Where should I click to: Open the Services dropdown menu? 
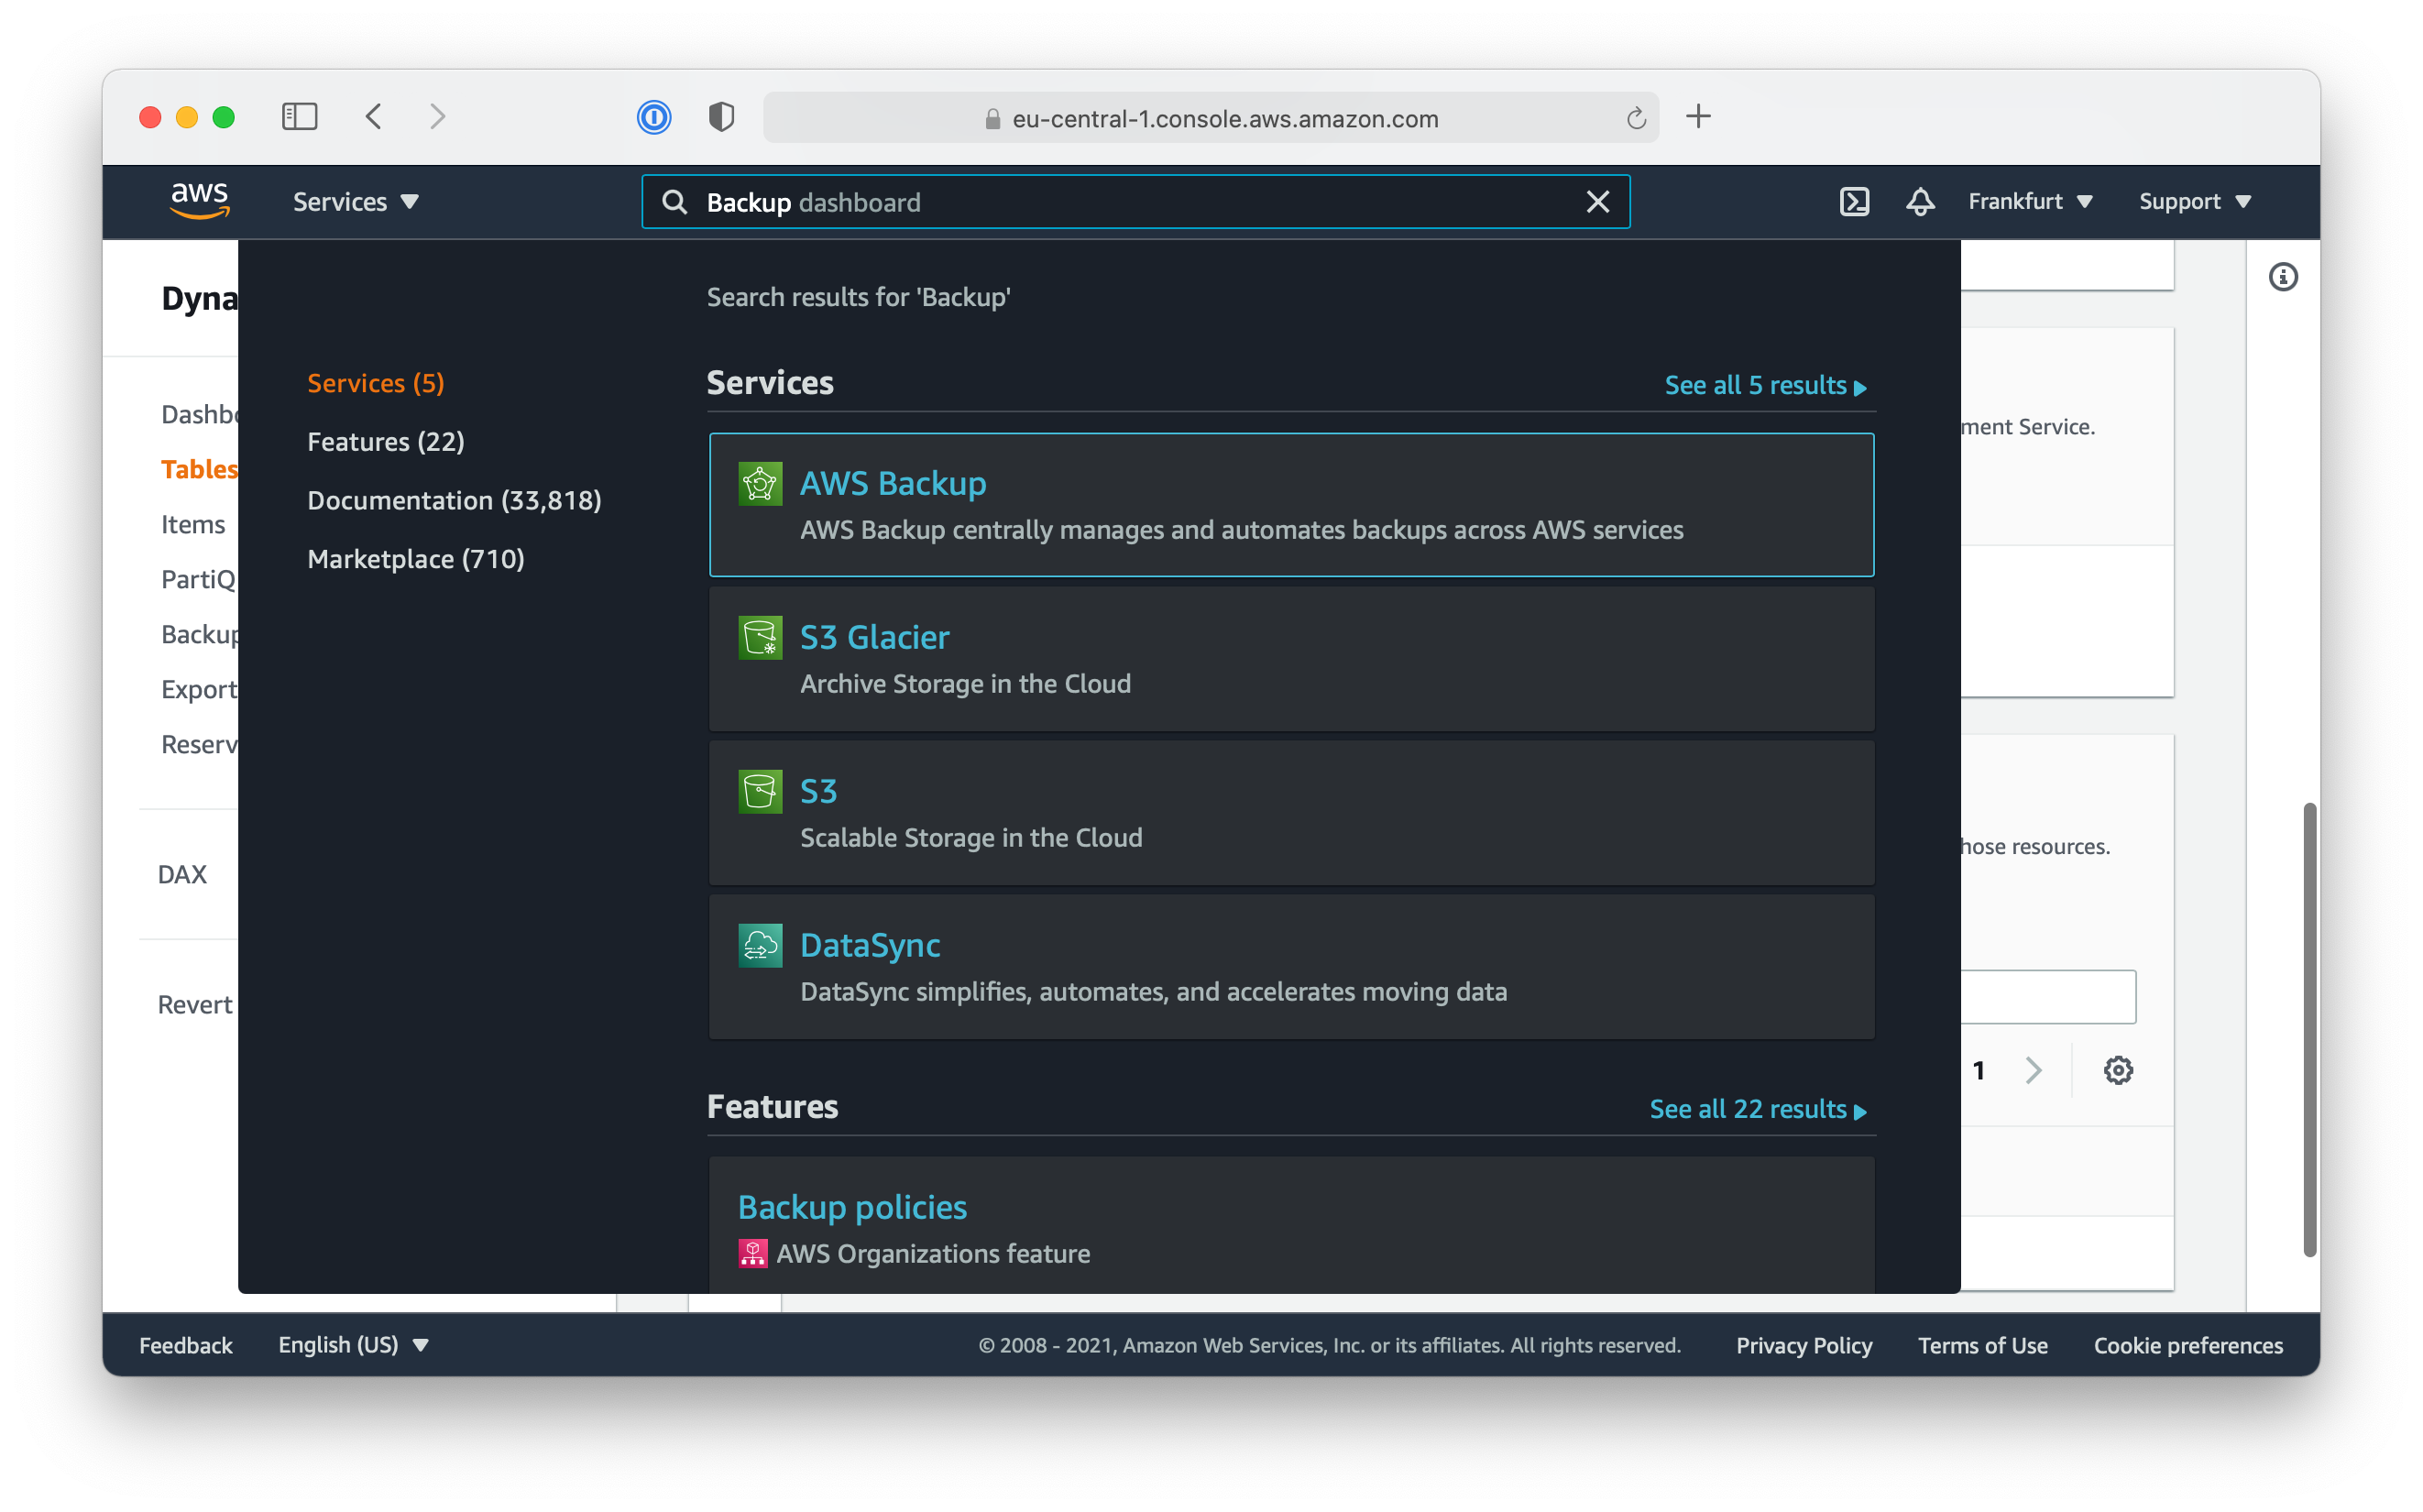point(355,202)
